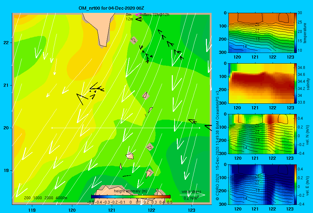Click latitude label 22 on the main map

point(6,43)
